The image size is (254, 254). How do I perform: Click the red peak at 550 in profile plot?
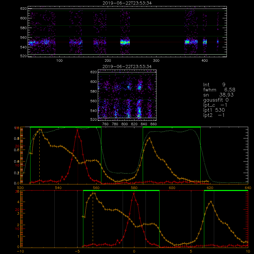[77, 130]
